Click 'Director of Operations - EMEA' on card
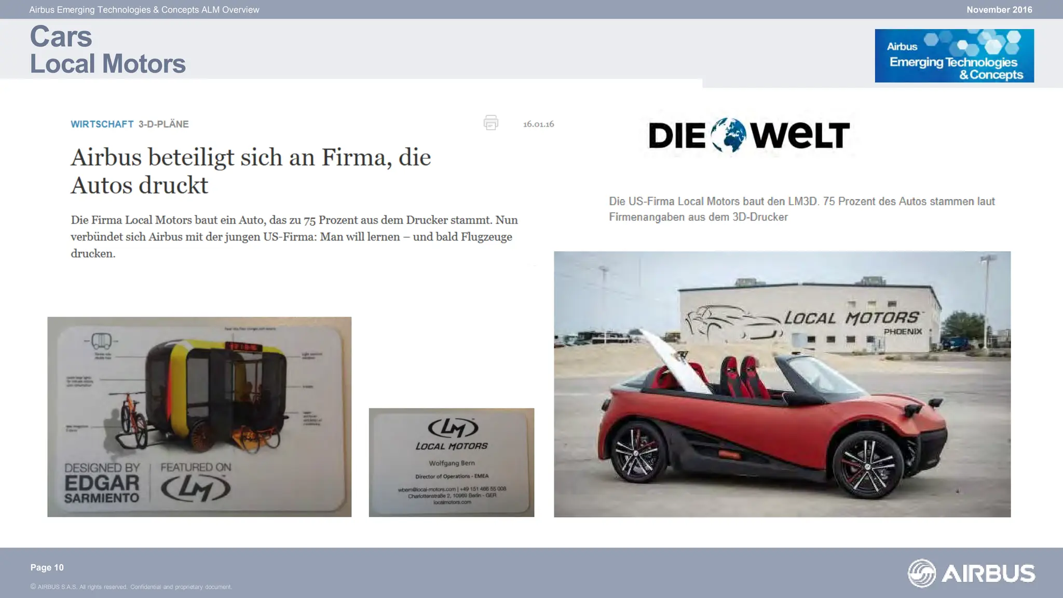The image size is (1063, 598). coord(452,476)
